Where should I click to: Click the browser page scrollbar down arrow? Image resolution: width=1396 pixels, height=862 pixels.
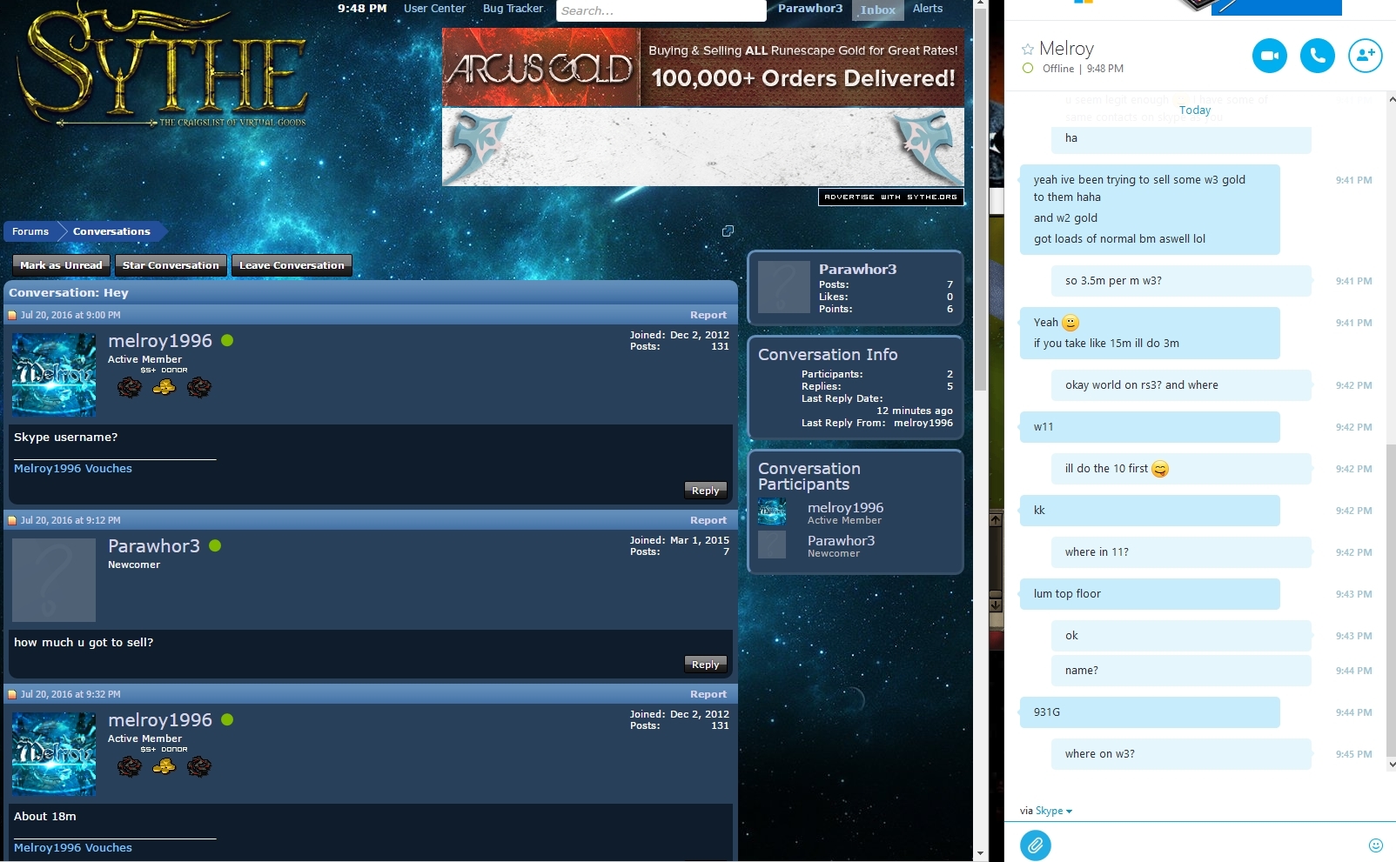(x=980, y=854)
